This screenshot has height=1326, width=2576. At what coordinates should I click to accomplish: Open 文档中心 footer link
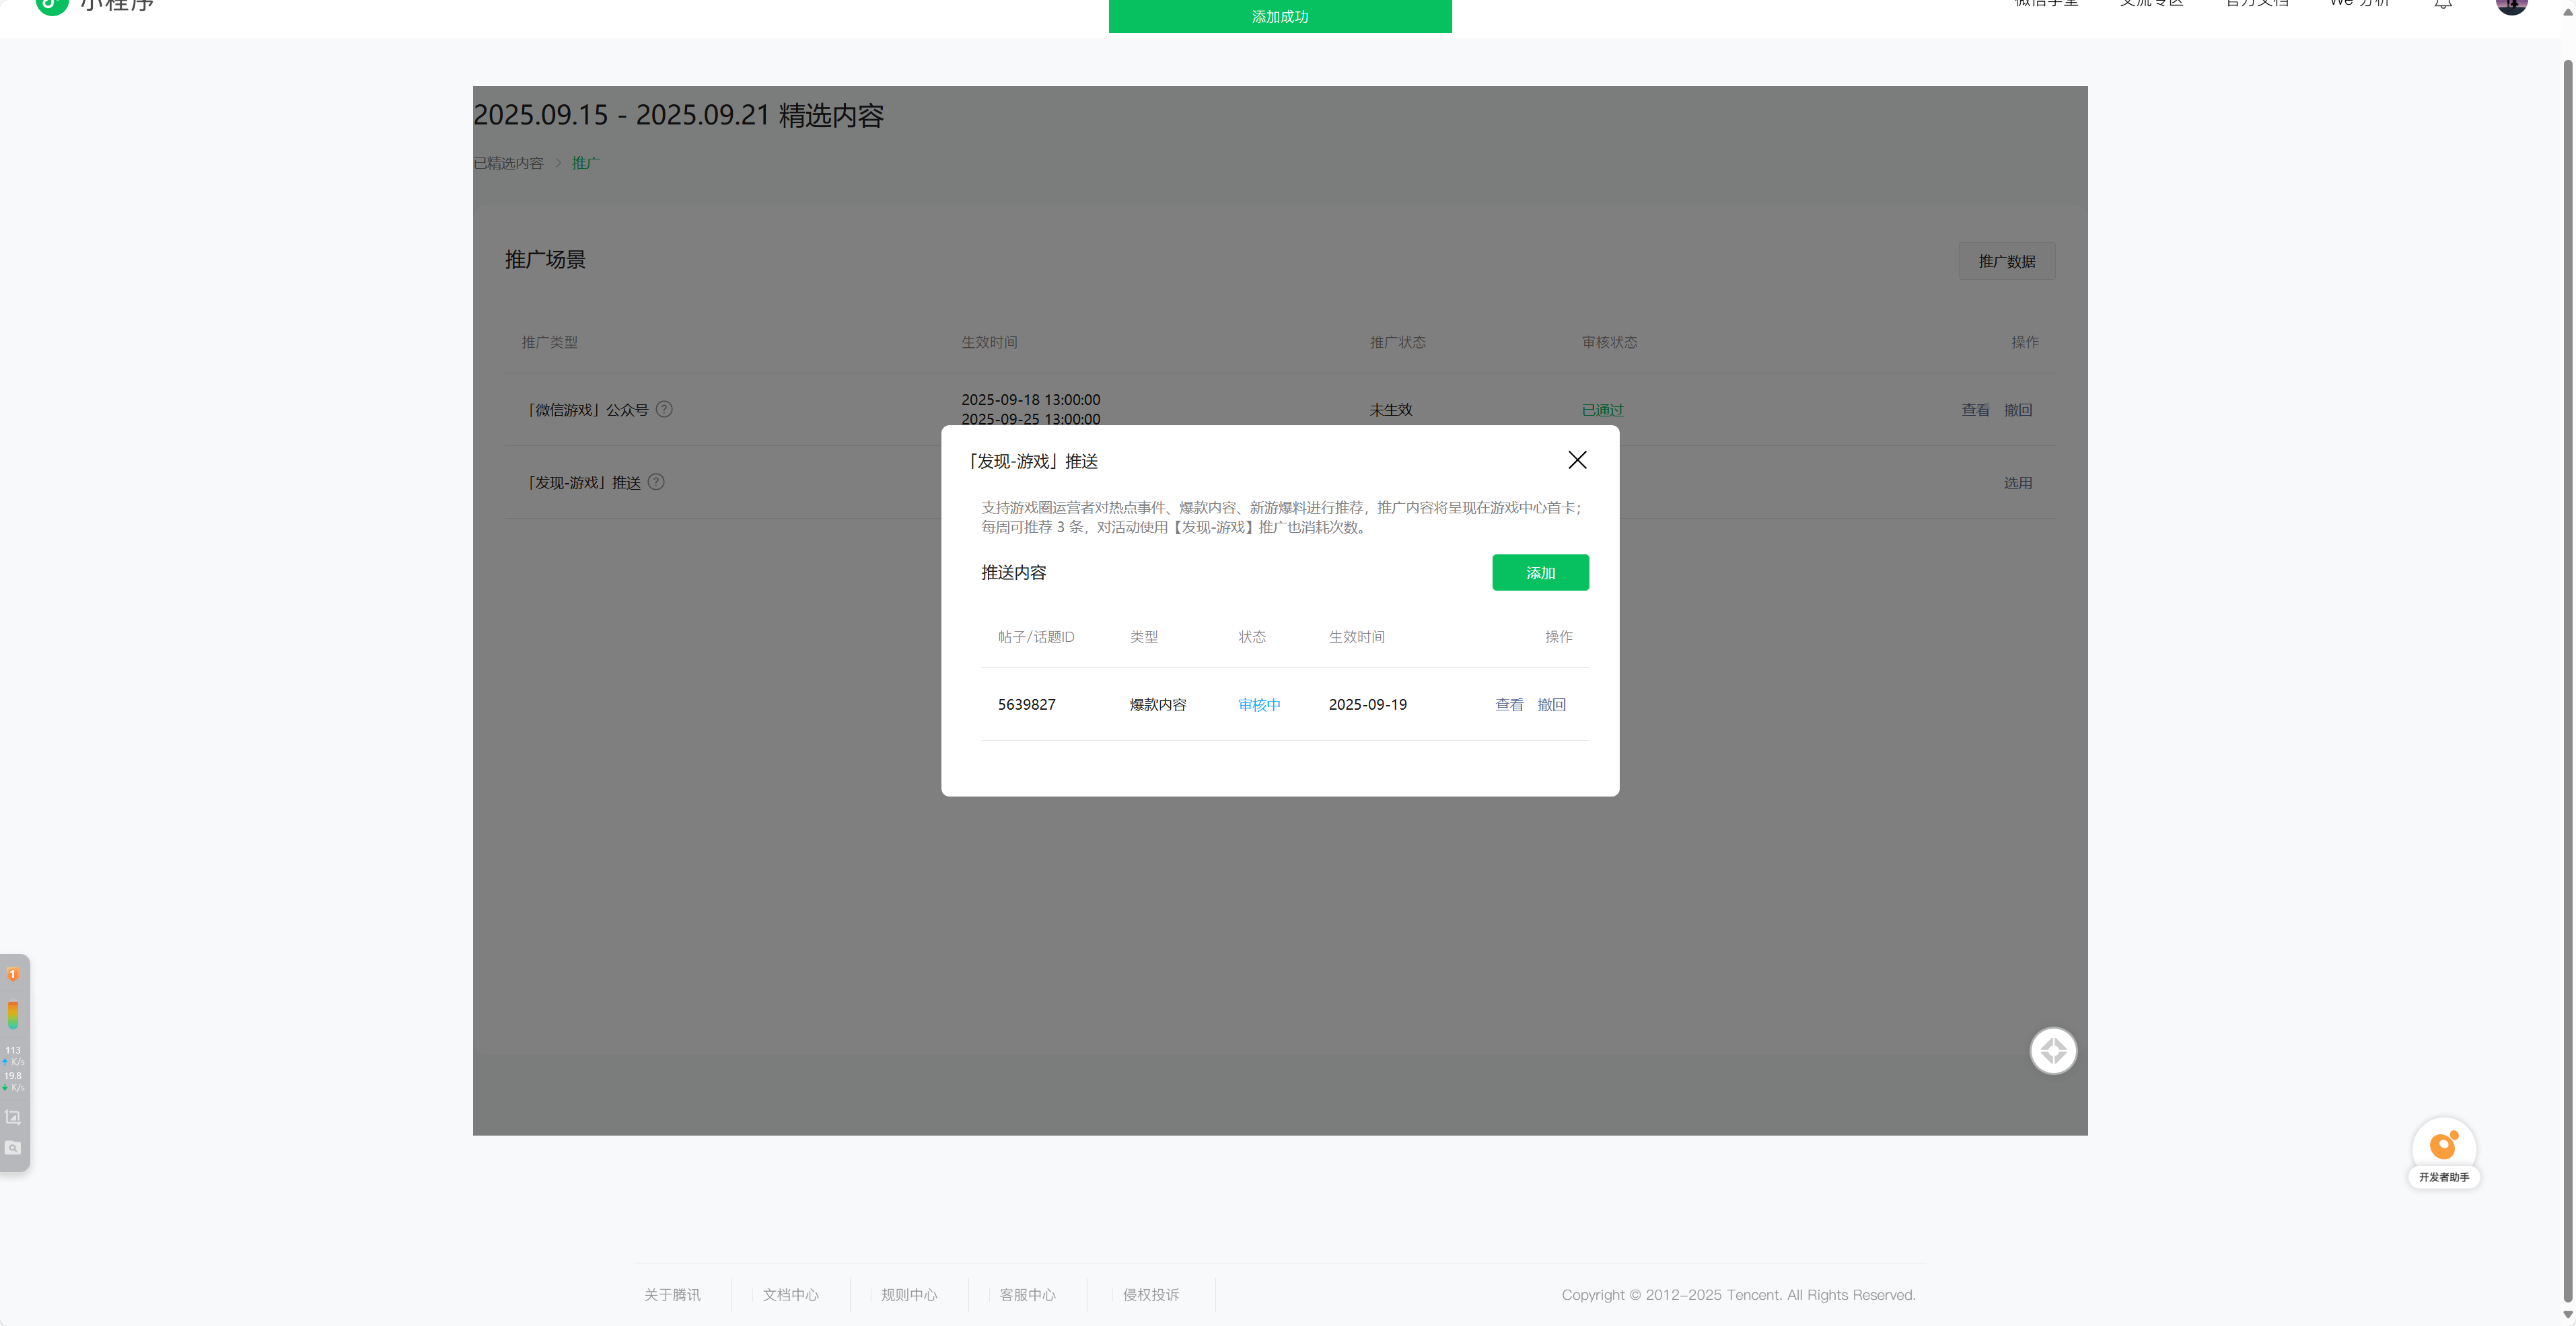coord(790,1295)
